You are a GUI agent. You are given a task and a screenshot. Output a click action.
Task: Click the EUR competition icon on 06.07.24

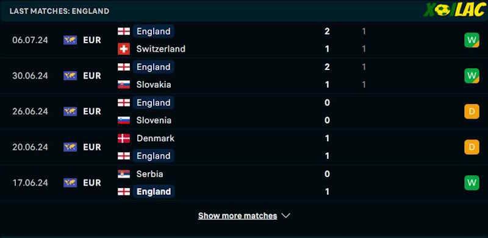click(70, 40)
